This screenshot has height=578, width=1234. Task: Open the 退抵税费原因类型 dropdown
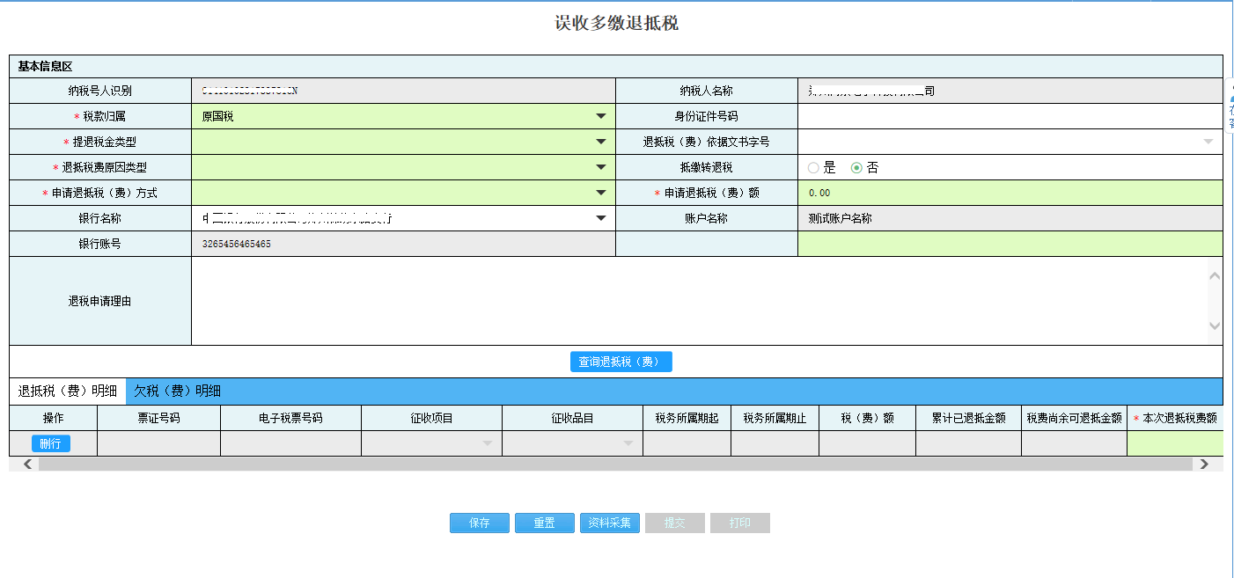point(601,166)
